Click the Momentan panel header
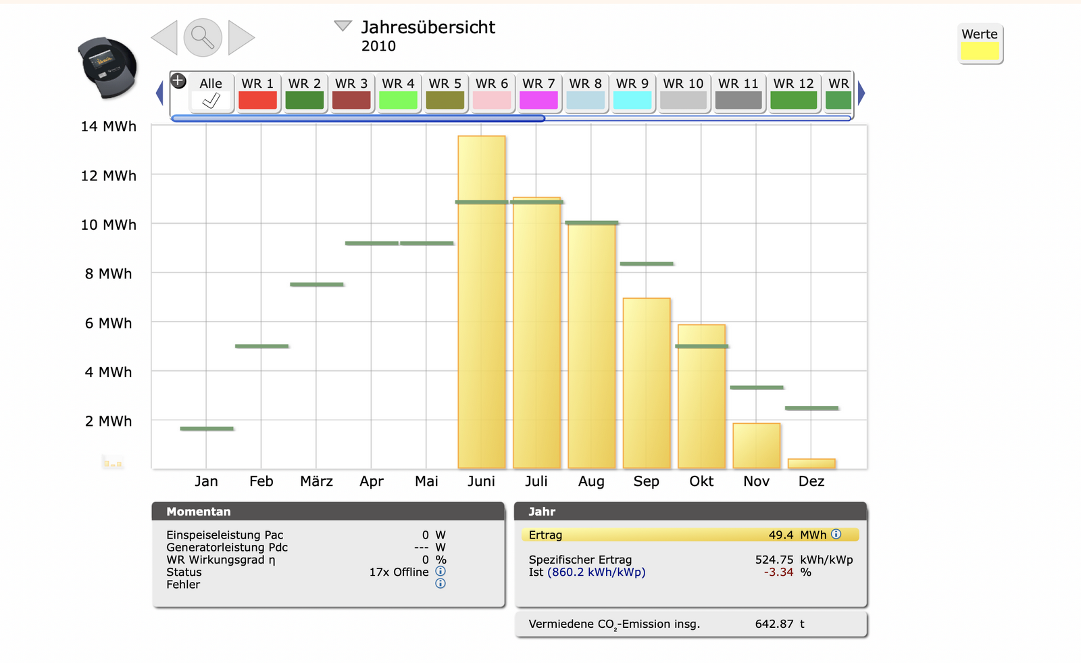 pos(328,511)
